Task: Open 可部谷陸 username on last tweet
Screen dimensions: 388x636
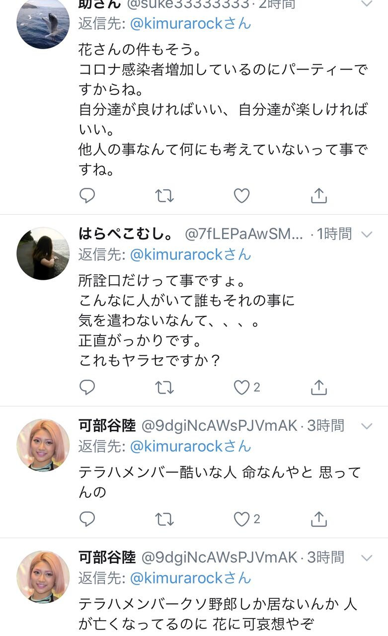Action: (x=107, y=557)
